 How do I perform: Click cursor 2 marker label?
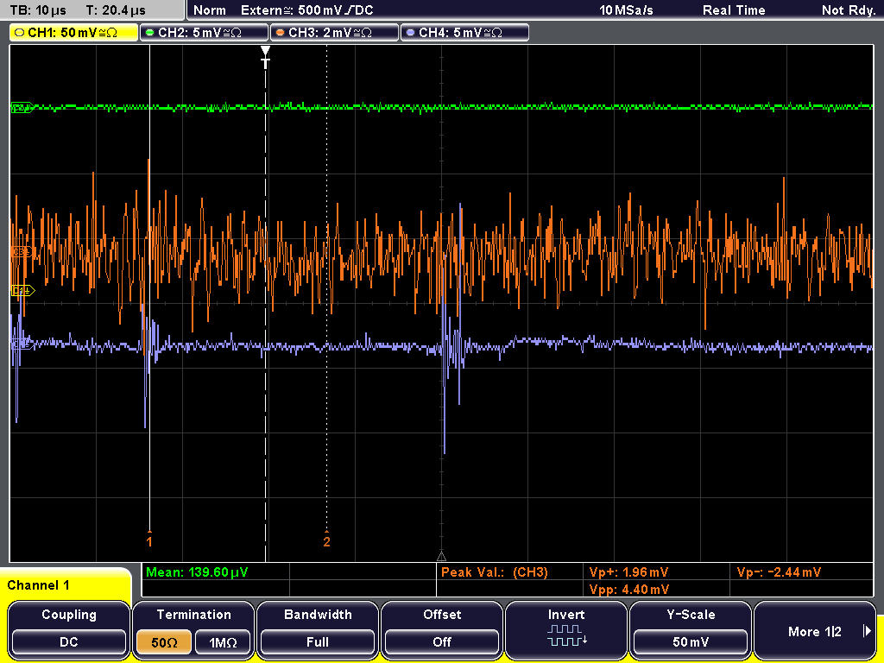326,540
